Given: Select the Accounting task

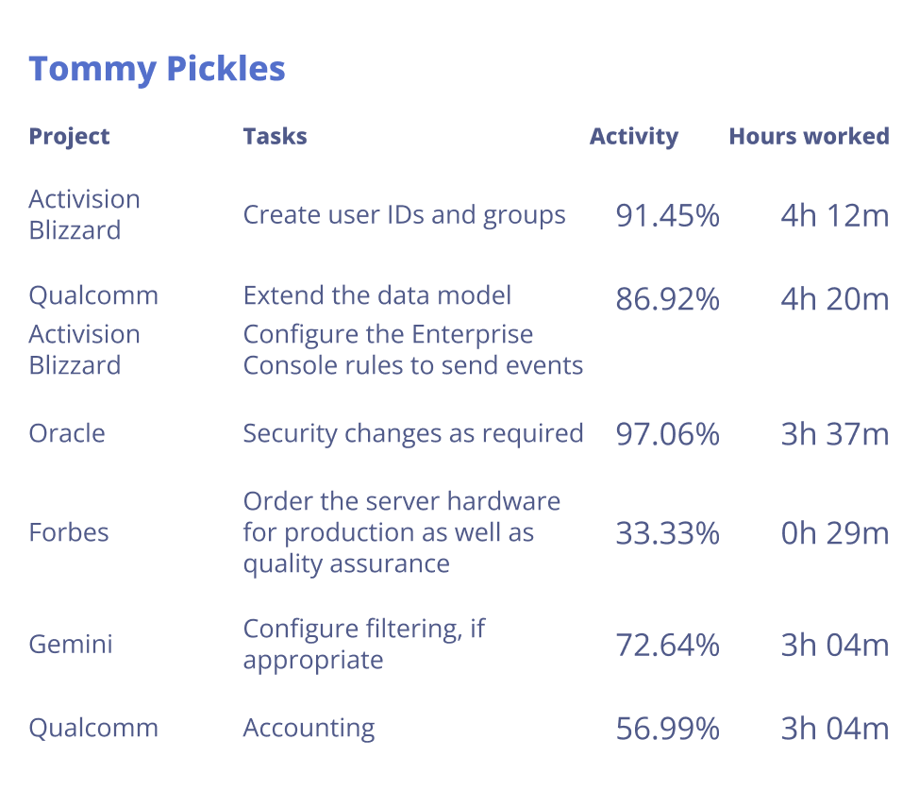Looking at the screenshot, I should point(309,729).
